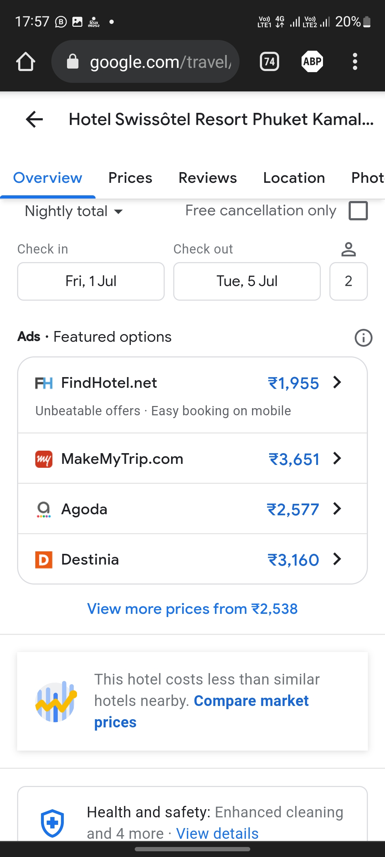Screen dimensions: 385x857
Task: Open the tab switcher showing 74 tabs
Action: point(269,62)
